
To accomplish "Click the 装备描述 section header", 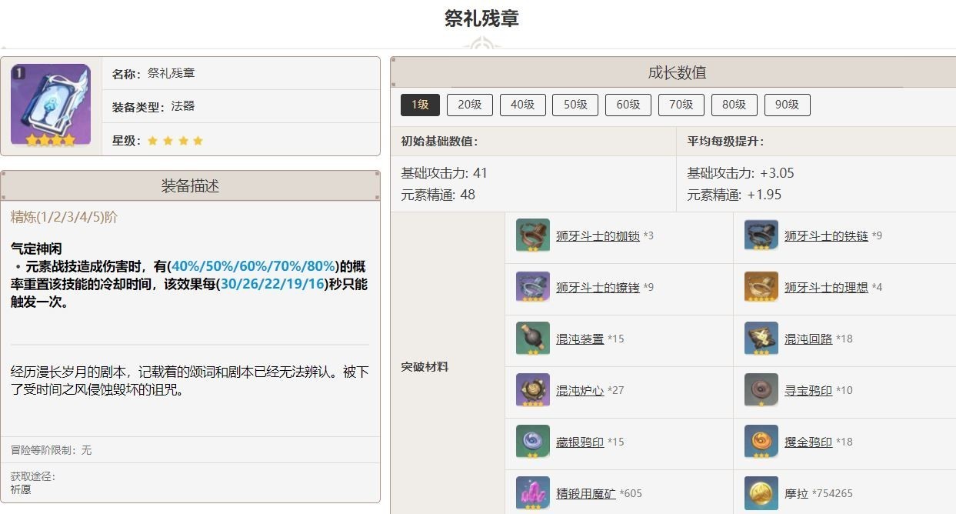I will click(190, 185).
